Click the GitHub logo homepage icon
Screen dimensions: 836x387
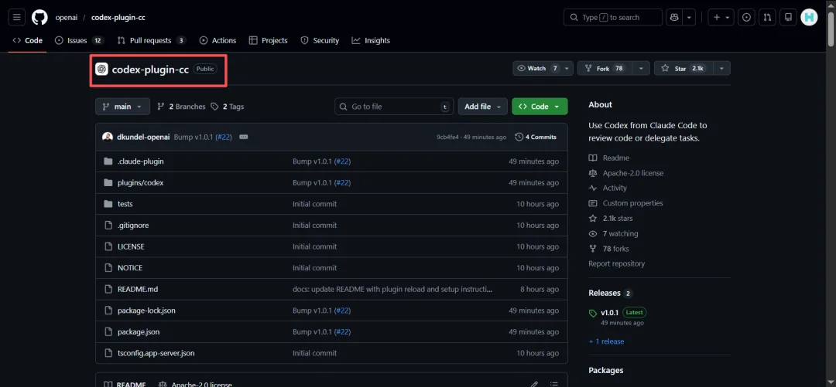[x=39, y=17]
